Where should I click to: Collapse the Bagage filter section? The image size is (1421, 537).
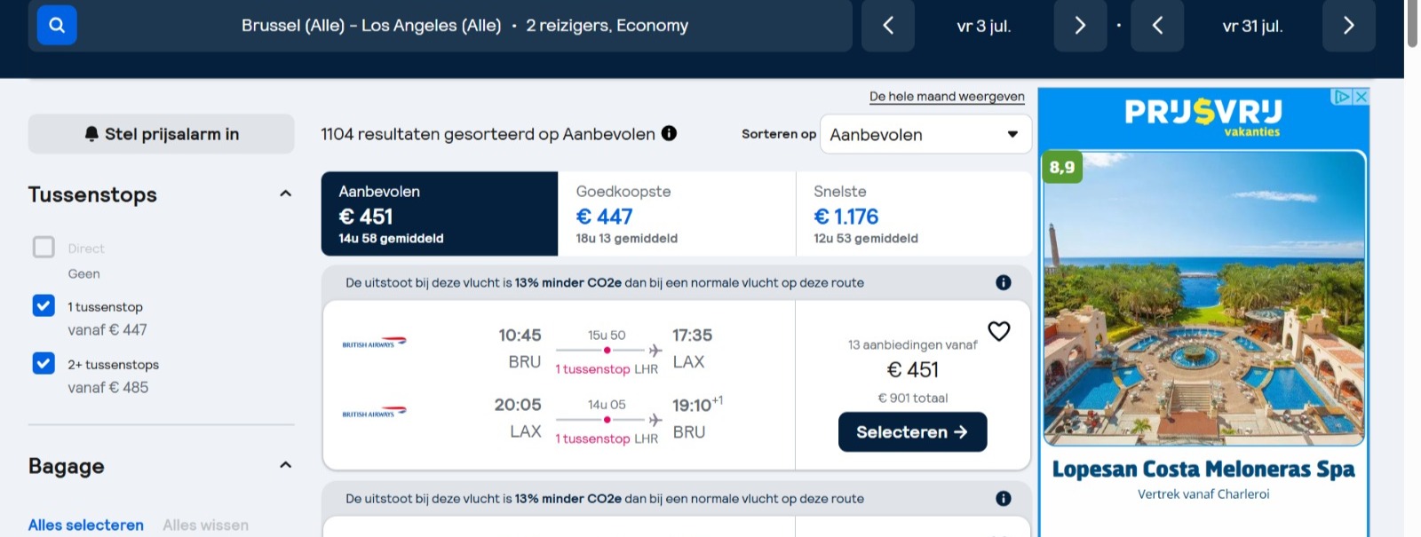coord(285,465)
